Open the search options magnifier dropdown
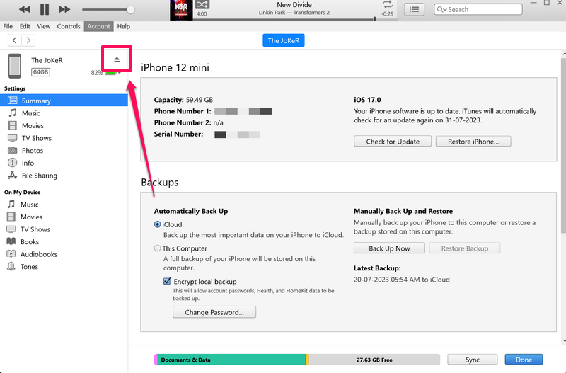This screenshot has height=373, width=566. point(441,9)
